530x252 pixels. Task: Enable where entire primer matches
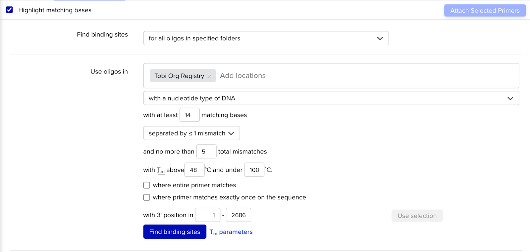point(146,185)
